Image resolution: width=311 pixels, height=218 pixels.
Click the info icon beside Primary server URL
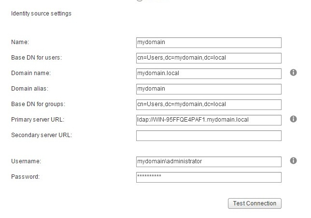click(293, 119)
